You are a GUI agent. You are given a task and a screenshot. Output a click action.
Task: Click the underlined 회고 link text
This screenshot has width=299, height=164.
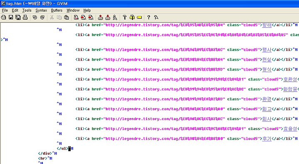pos(267,109)
